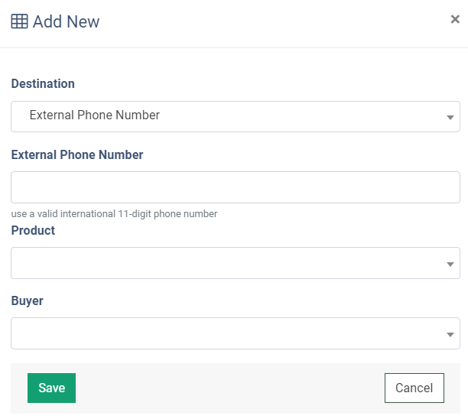Expand the empty Product dropdown
The height and width of the screenshot is (419, 468).
[x=236, y=263]
